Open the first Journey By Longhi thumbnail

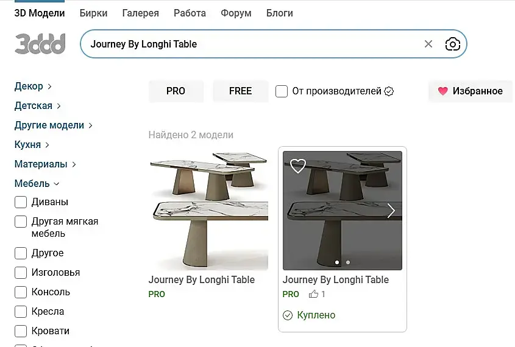coord(208,211)
